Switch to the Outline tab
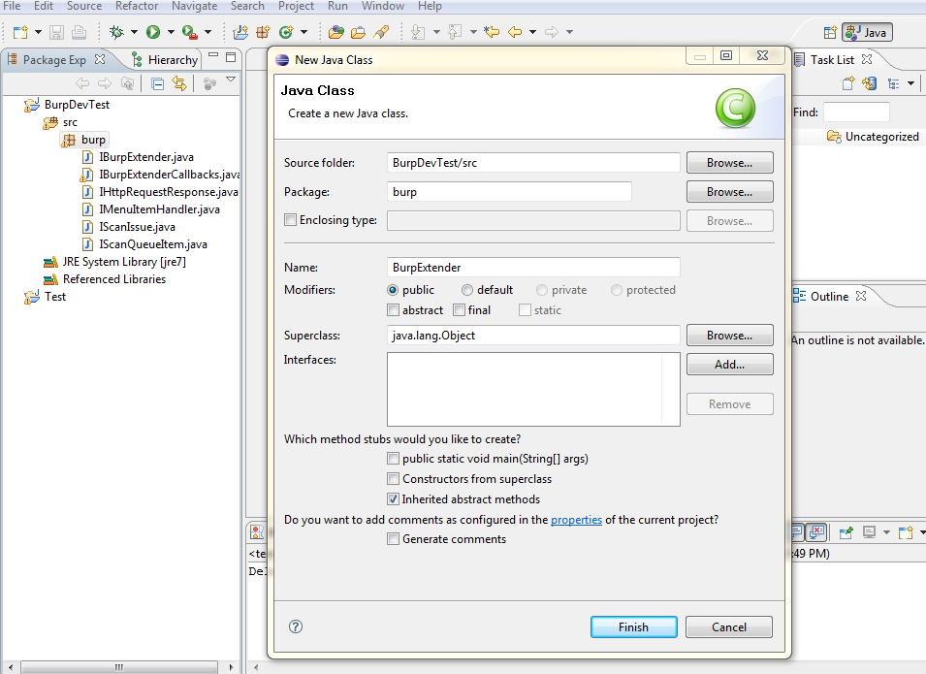This screenshot has height=674, width=926. [x=829, y=297]
